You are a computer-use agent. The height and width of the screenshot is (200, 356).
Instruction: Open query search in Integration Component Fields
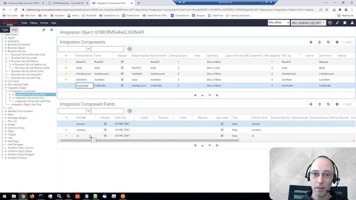click(x=328, y=104)
